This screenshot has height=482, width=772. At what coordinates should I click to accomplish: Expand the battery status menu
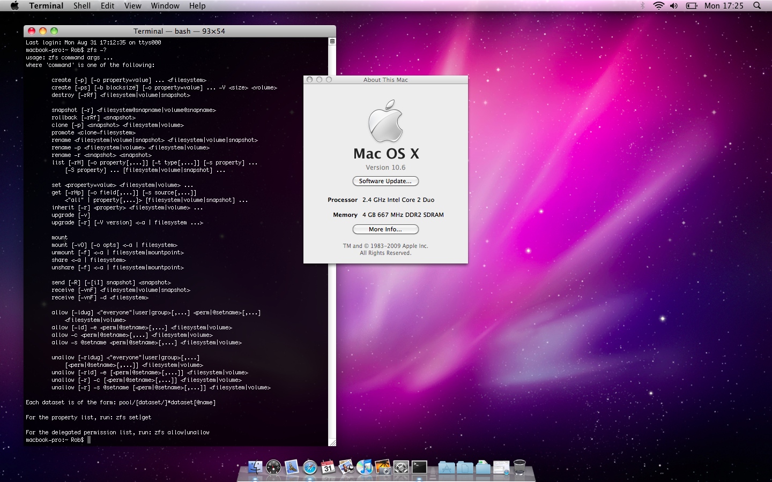click(692, 6)
